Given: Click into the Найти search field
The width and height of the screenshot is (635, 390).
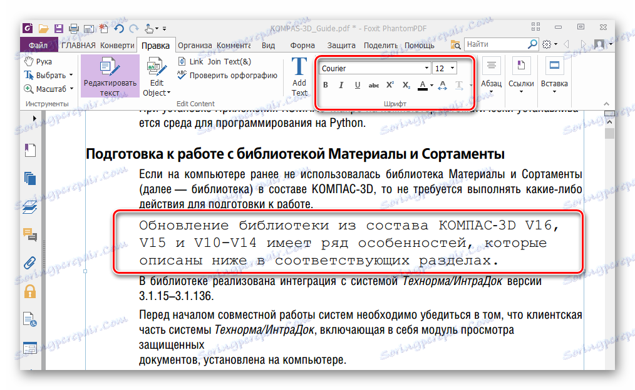Looking at the screenshot, I should pos(496,44).
